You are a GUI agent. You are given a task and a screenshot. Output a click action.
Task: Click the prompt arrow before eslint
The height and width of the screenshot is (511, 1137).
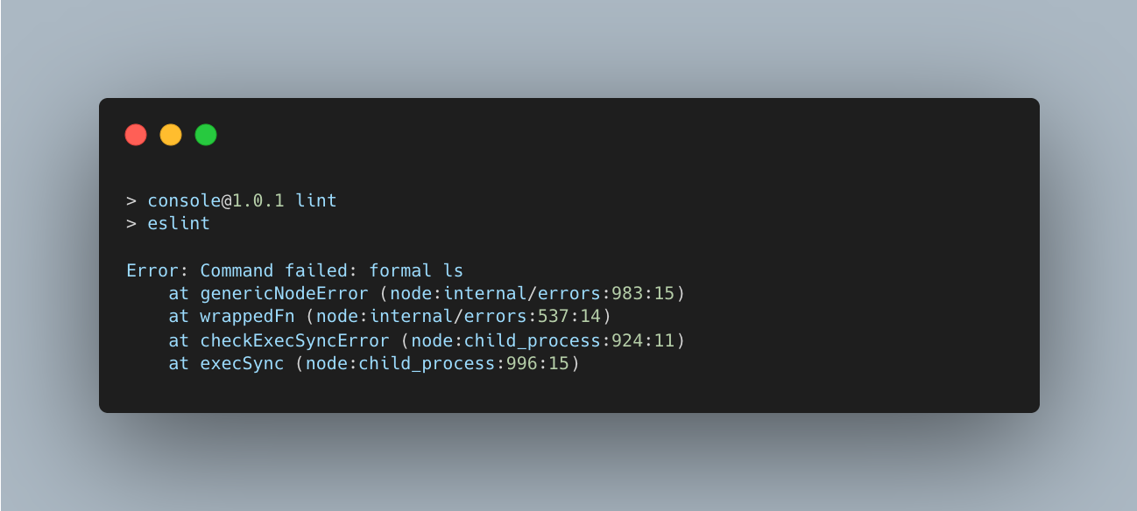tap(131, 223)
